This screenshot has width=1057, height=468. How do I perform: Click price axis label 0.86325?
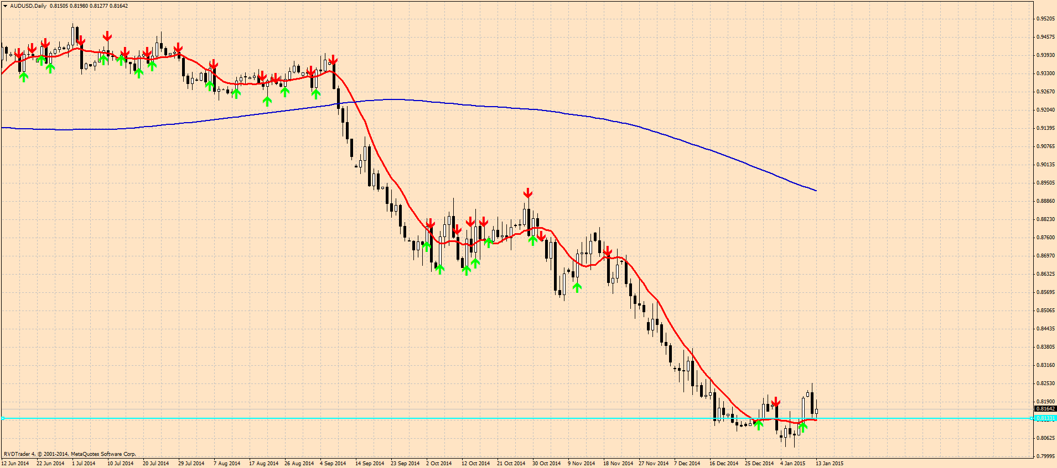click(x=1045, y=274)
